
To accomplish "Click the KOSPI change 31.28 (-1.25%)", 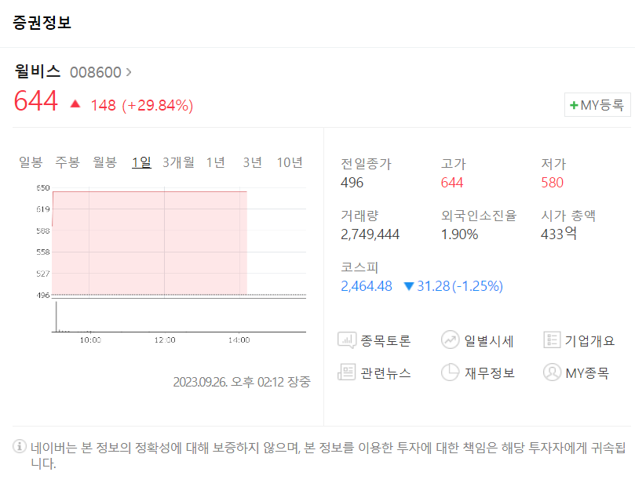I will pyautogui.click(x=460, y=286).
